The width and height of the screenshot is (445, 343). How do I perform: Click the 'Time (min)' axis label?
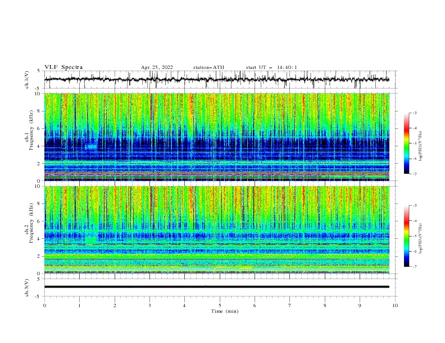click(x=225, y=311)
